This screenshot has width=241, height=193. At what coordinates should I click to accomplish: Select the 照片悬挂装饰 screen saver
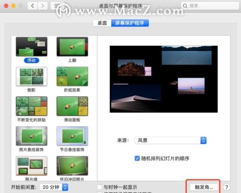[x=31, y=136]
